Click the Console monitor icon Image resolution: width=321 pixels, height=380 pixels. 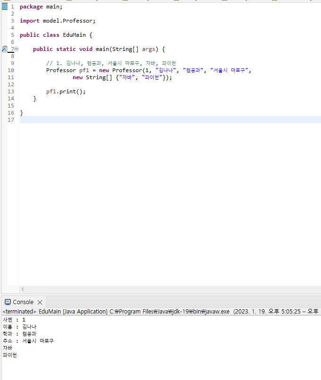[8, 302]
